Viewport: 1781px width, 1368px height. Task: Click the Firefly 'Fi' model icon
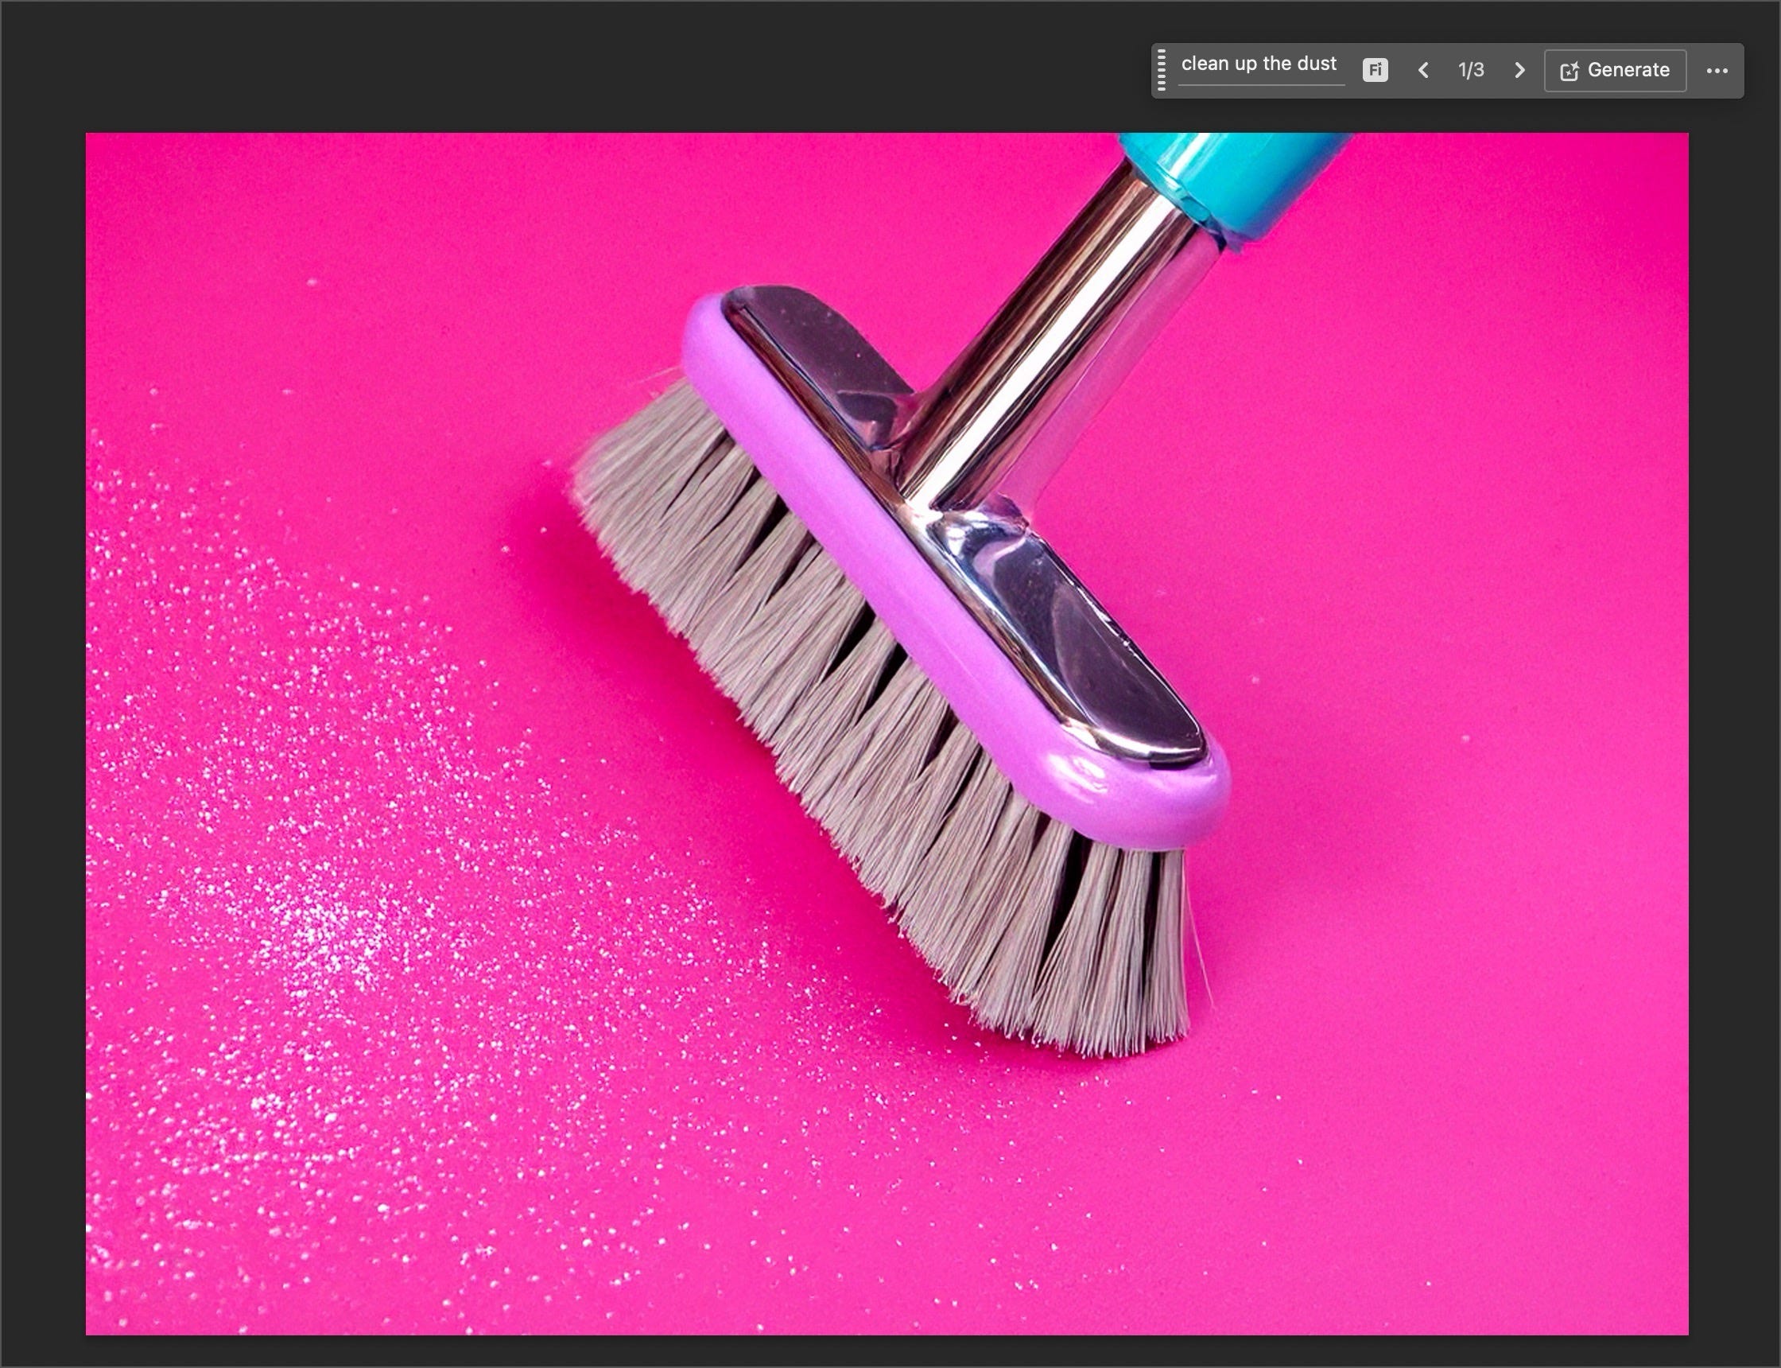point(1375,70)
